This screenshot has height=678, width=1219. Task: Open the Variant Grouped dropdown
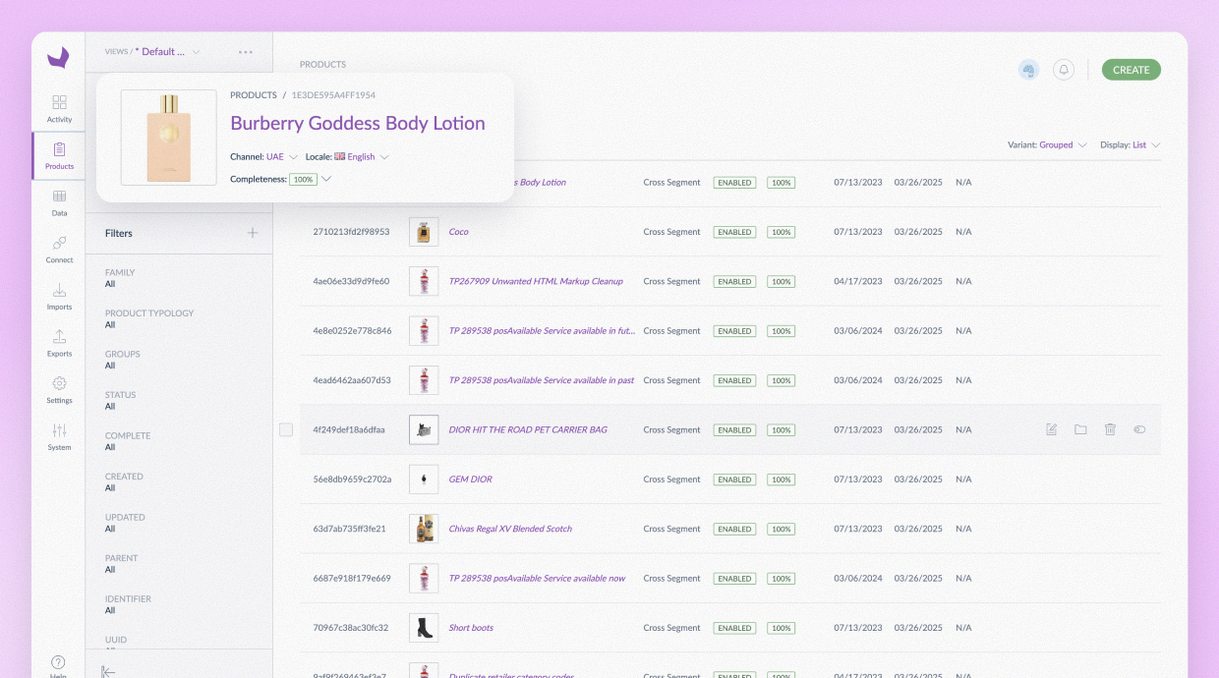[x=1047, y=144]
